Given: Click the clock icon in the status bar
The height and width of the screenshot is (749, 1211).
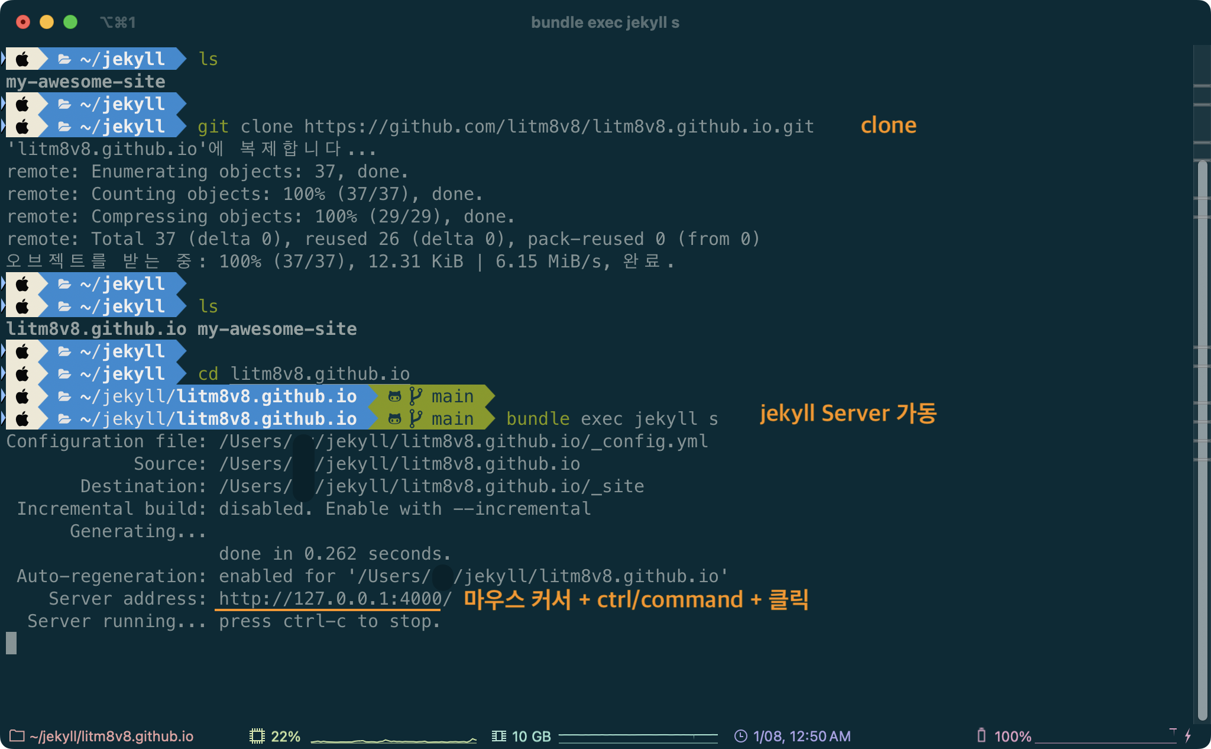Looking at the screenshot, I should coord(740,736).
